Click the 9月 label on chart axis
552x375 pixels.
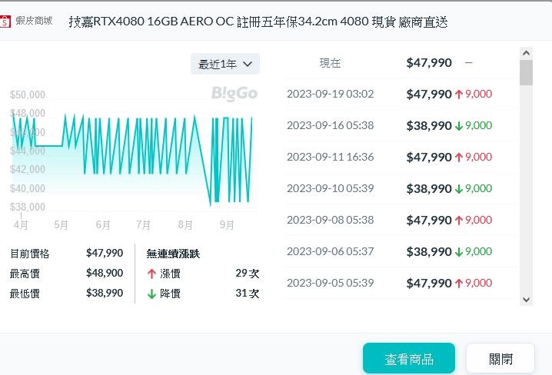[x=227, y=225]
